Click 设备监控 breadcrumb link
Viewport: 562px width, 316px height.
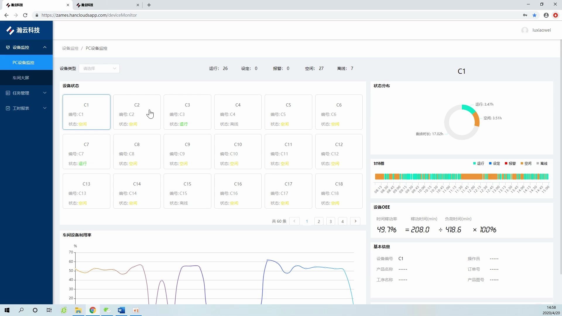point(70,48)
